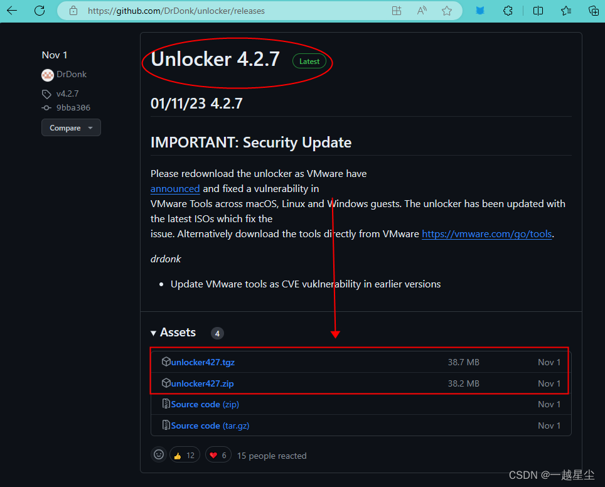
Task: Click the commit icon beside 9bba306
Action: [x=46, y=108]
